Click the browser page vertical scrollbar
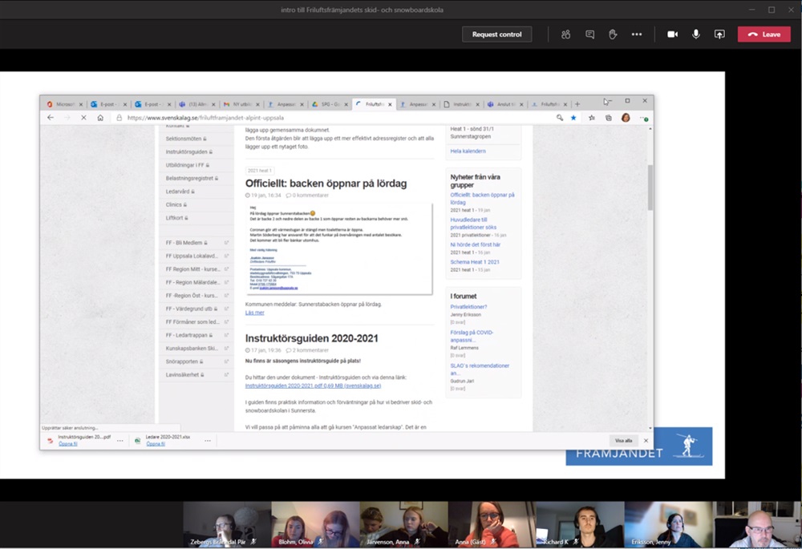 (650, 184)
